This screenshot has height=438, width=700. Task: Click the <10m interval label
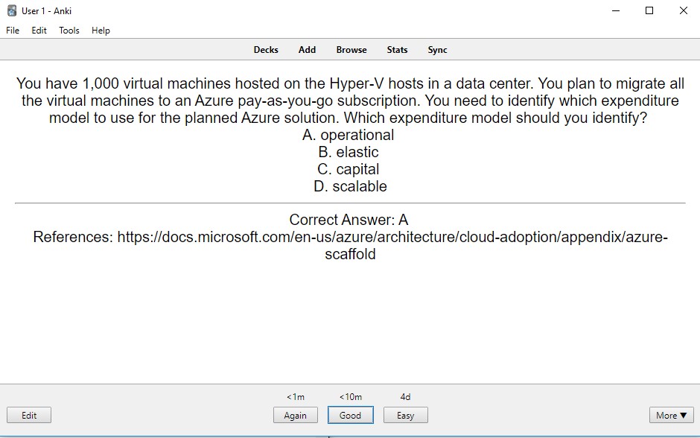[351, 397]
